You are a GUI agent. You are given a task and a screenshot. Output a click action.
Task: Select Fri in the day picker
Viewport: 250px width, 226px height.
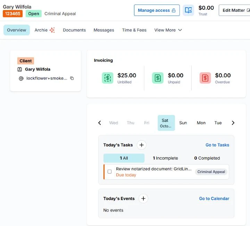[x=147, y=123]
